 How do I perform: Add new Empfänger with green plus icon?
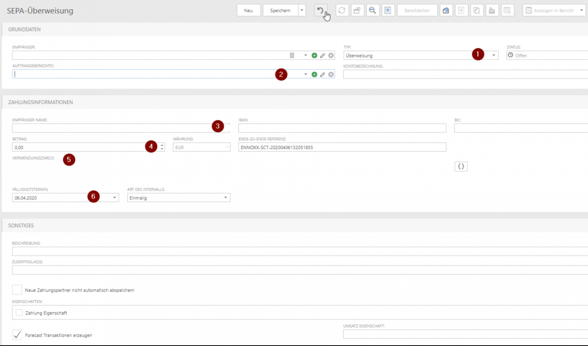pyautogui.click(x=314, y=56)
